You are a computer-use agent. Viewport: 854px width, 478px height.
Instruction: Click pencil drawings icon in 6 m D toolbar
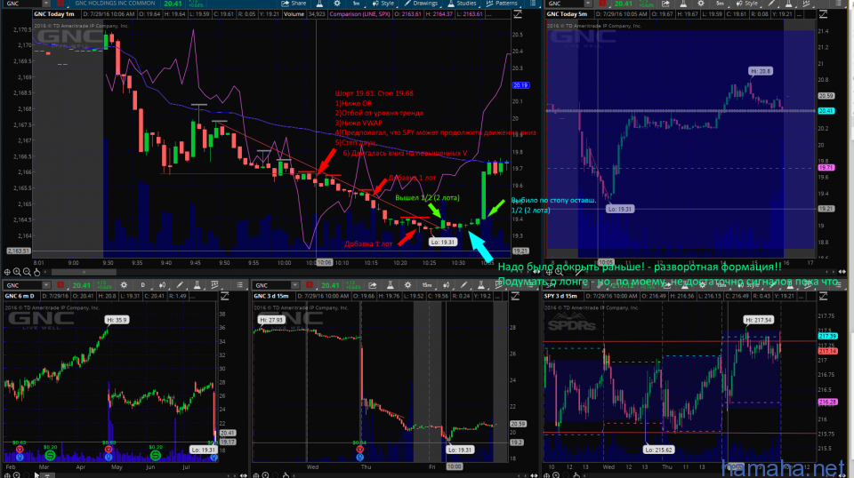coord(180,285)
